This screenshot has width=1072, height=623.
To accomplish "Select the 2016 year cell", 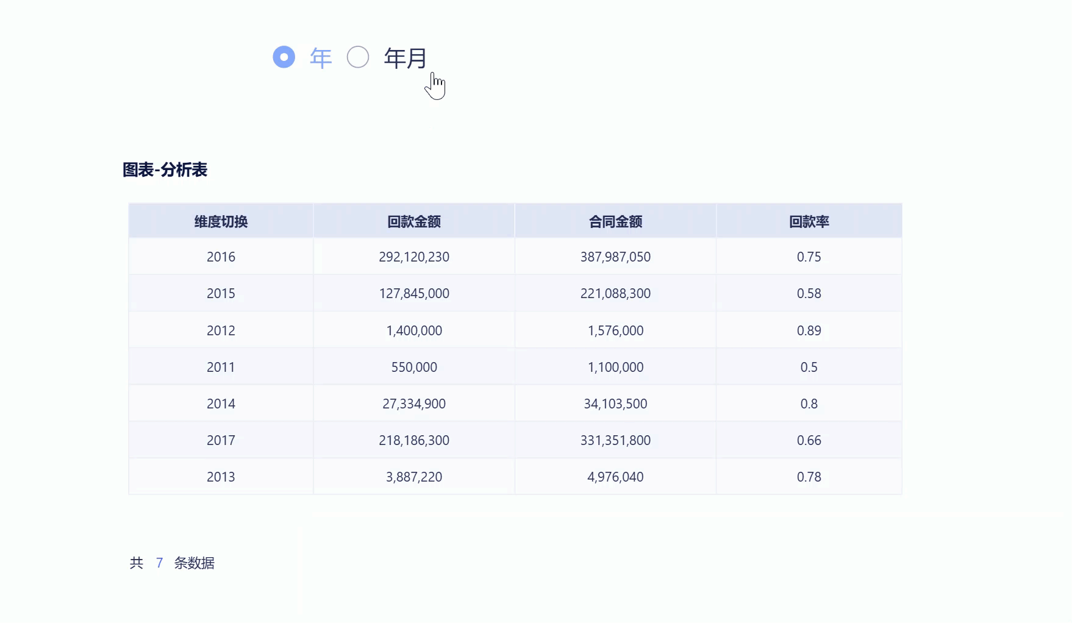I will 221,257.
